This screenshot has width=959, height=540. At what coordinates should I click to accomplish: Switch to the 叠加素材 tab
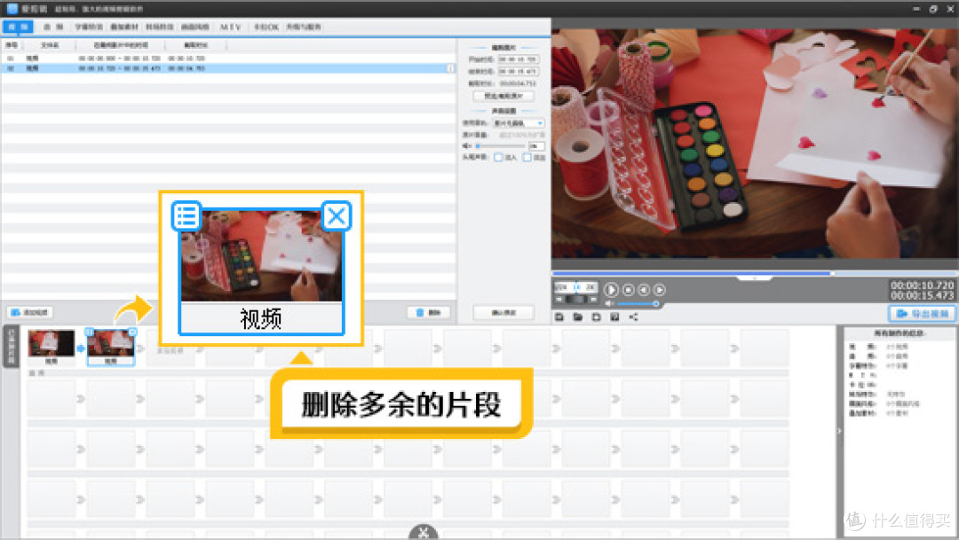tap(124, 27)
